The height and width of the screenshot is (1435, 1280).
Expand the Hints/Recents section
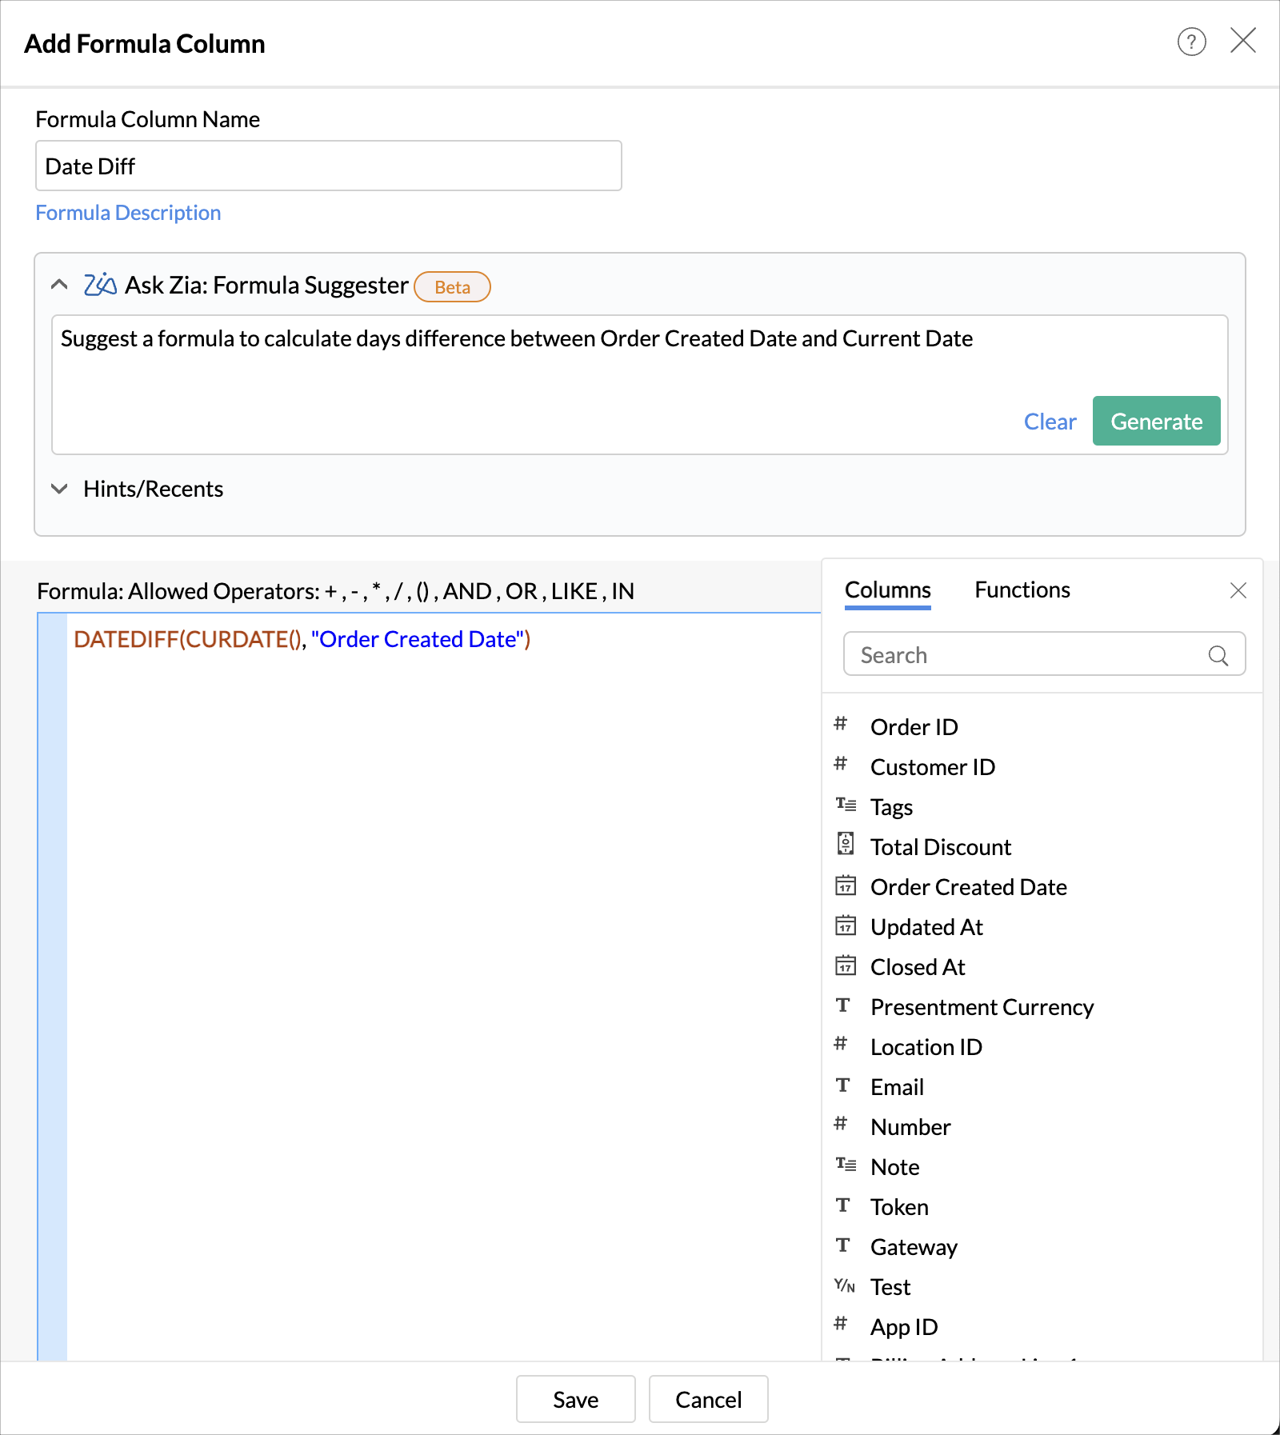(59, 489)
